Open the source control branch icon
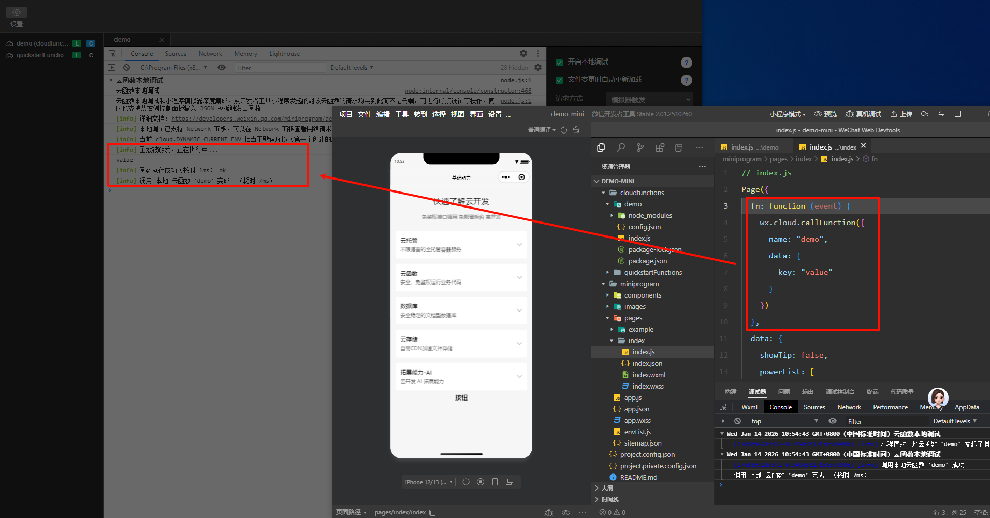The height and width of the screenshot is (518, 990). (640, 147)
